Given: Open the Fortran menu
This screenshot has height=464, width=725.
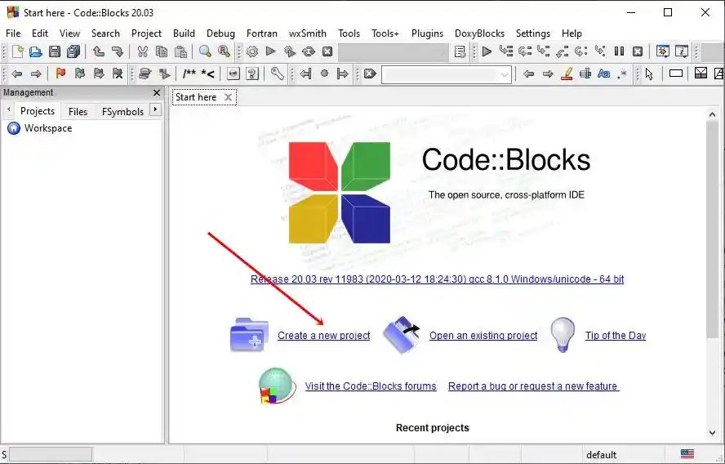Looking at the screenshot, I should point(262,33).
